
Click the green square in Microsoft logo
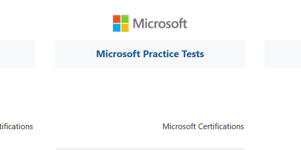125,19
